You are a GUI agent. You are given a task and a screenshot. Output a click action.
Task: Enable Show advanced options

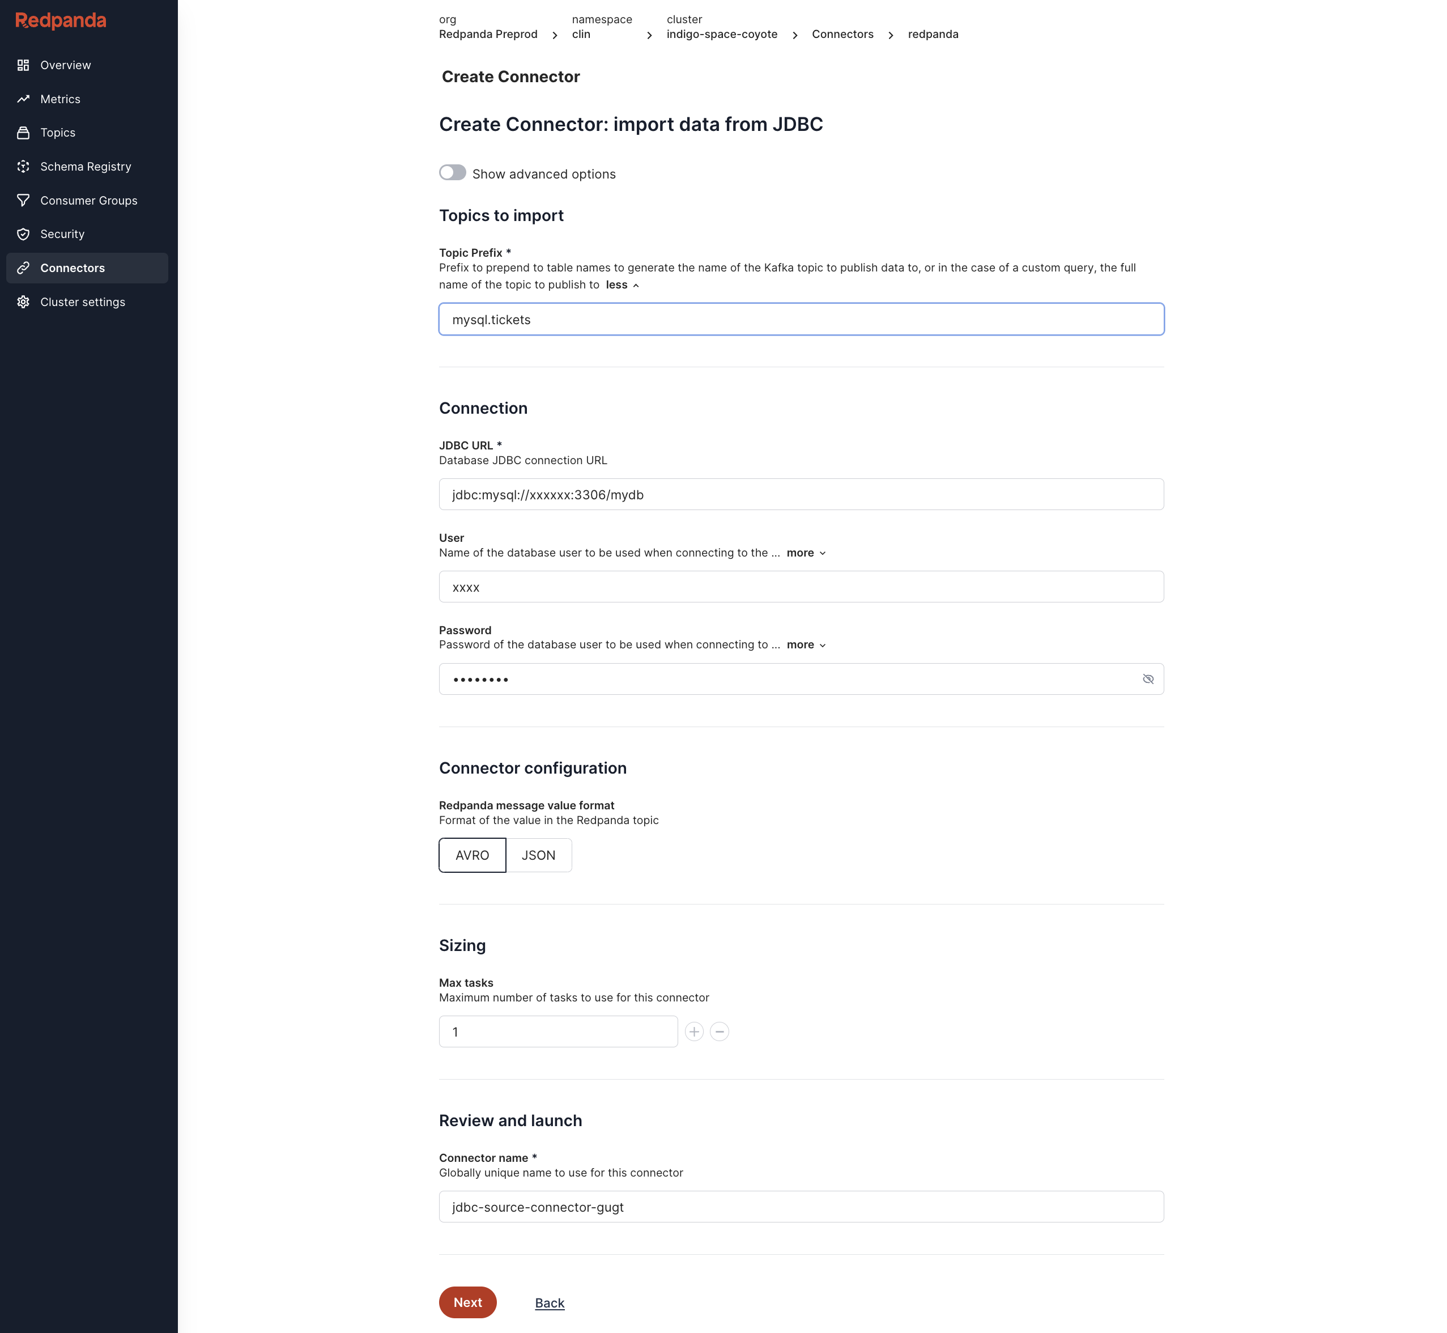pos(452,173)
